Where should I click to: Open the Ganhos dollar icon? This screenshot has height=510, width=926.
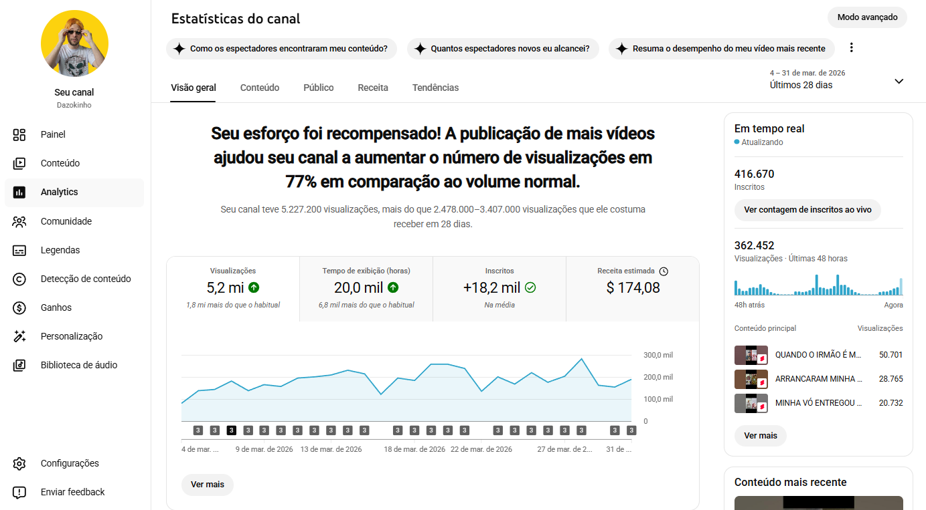(x=19, y=307)
